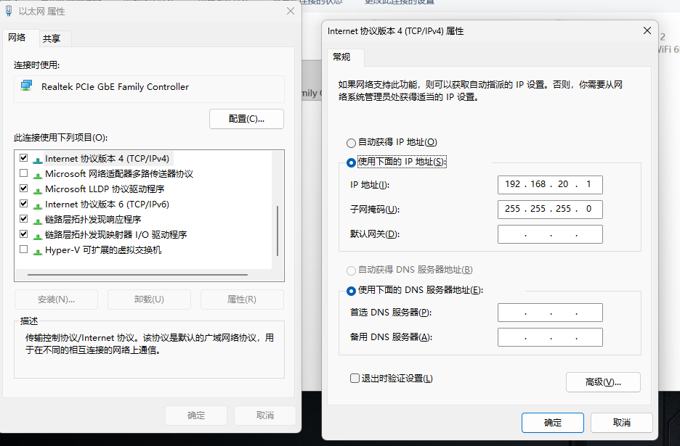Uncheck 链路层拓扑发现映射器 I/O 驱动程序 checkbox
This screenshot has height=446, width=680.
24,234
